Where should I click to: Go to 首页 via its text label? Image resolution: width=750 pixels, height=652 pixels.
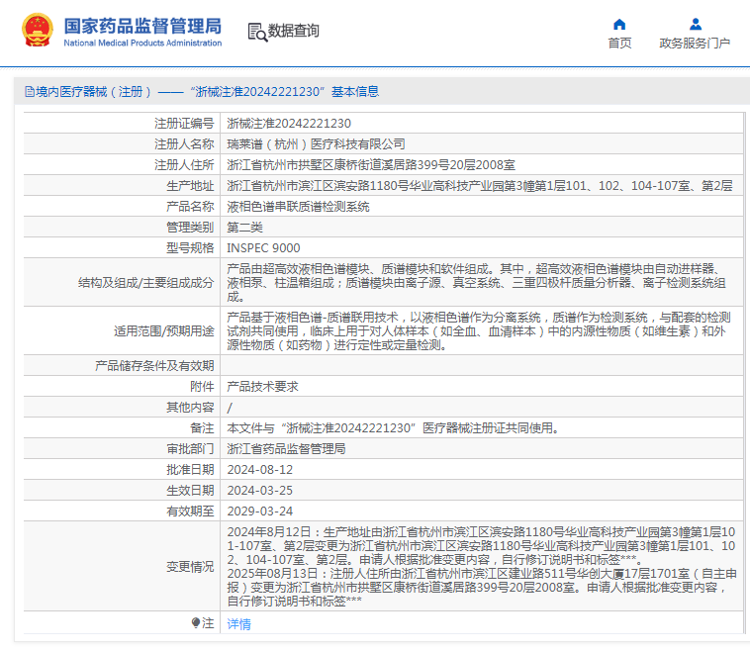(x=619, y=43)
